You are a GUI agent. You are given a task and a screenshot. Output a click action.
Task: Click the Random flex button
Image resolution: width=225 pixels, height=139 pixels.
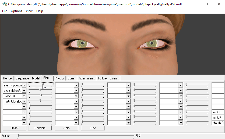tap(40, 128)
